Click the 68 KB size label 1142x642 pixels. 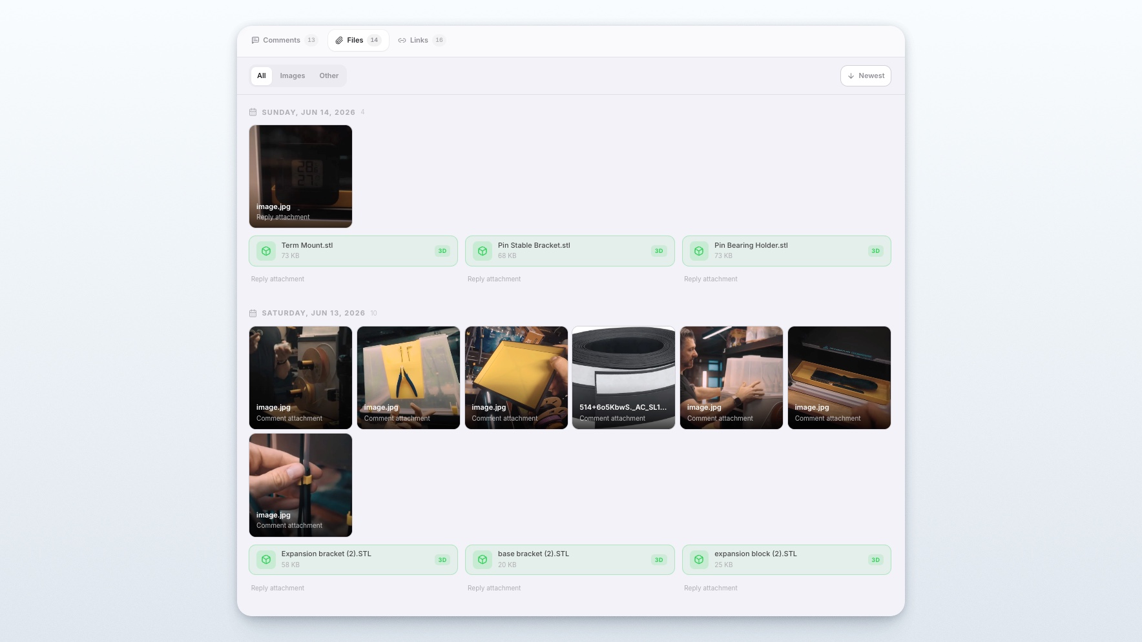tap(507, 256)
